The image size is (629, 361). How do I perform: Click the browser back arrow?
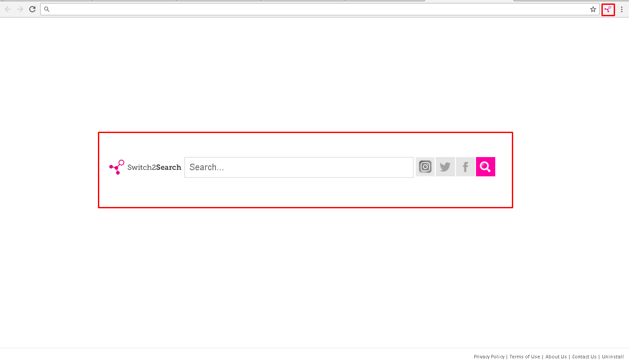8,9
